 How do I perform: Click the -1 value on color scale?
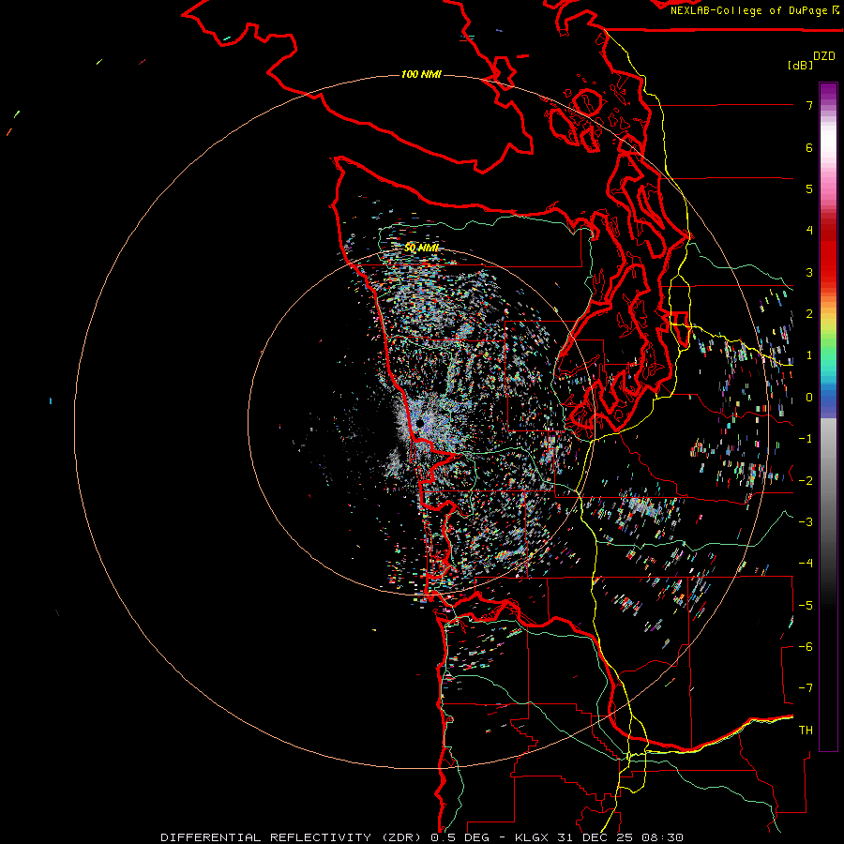click(x=806, y=439)
